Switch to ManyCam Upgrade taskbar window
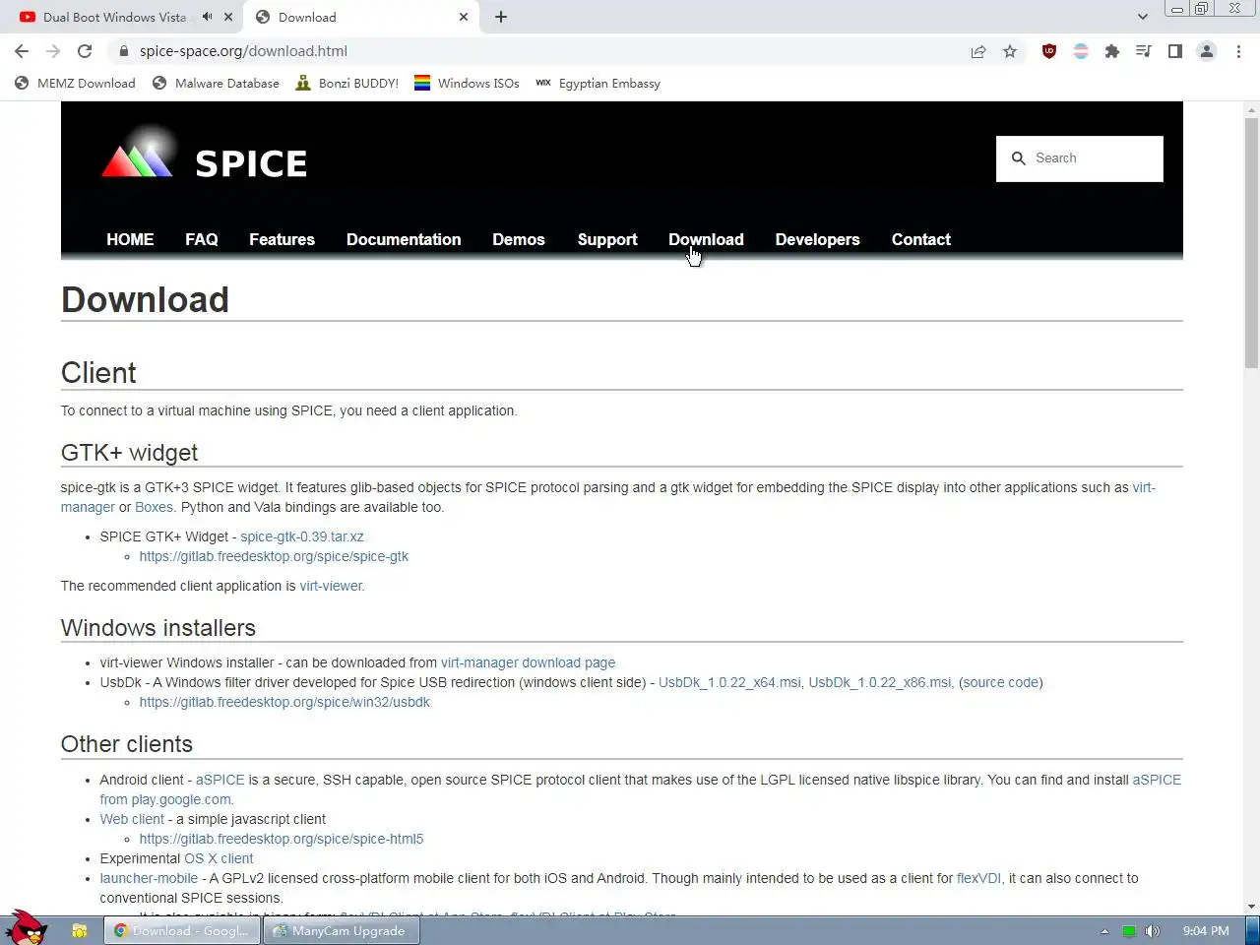 [x=341, y=930]
